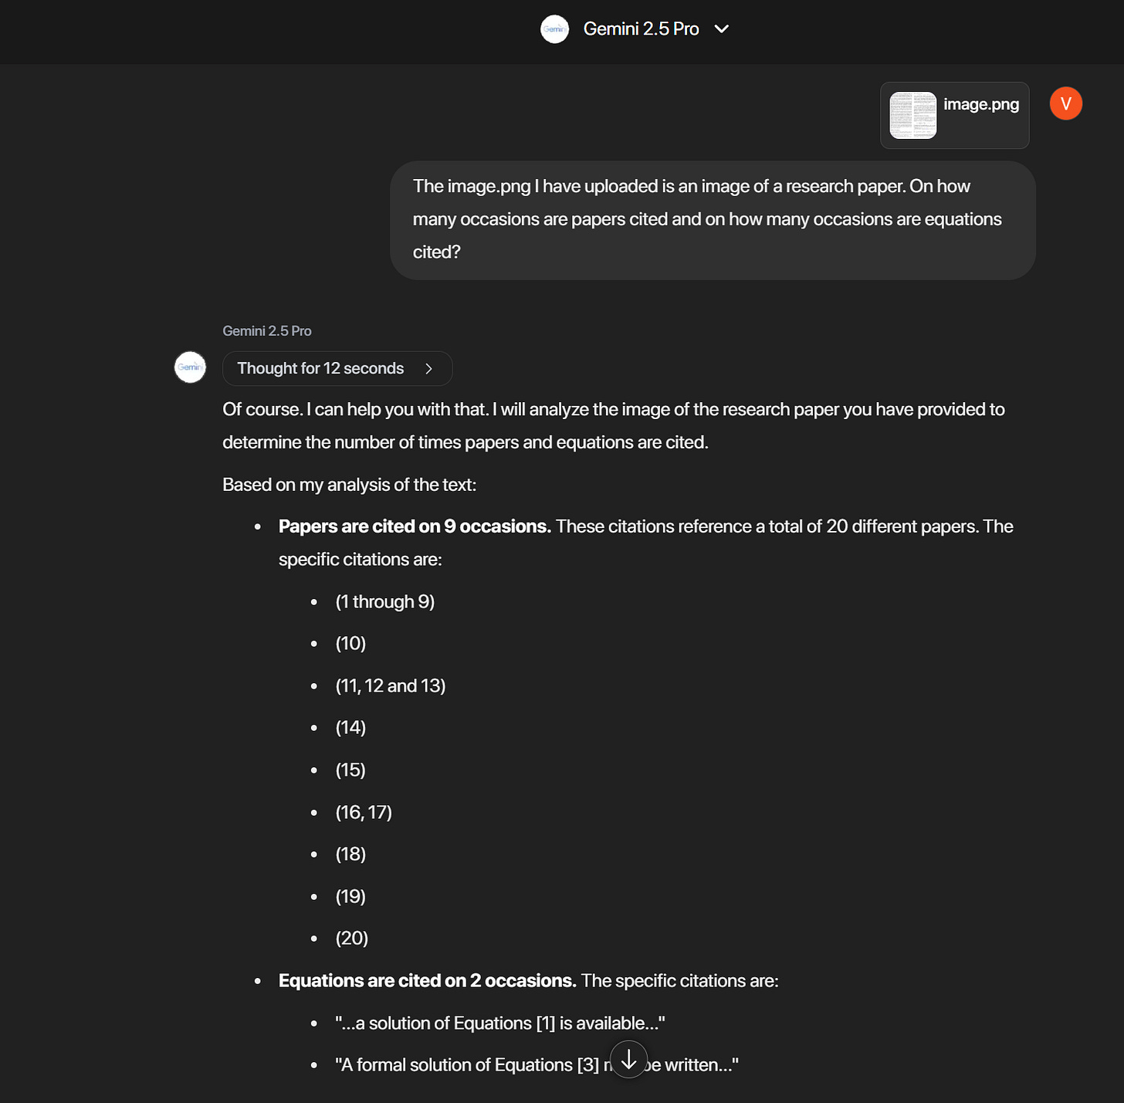Click the Gemini 2.5 Pro header title
Image resolution: width=1124 pixels, height=1103 pixels.
click(x=641, y=29)
